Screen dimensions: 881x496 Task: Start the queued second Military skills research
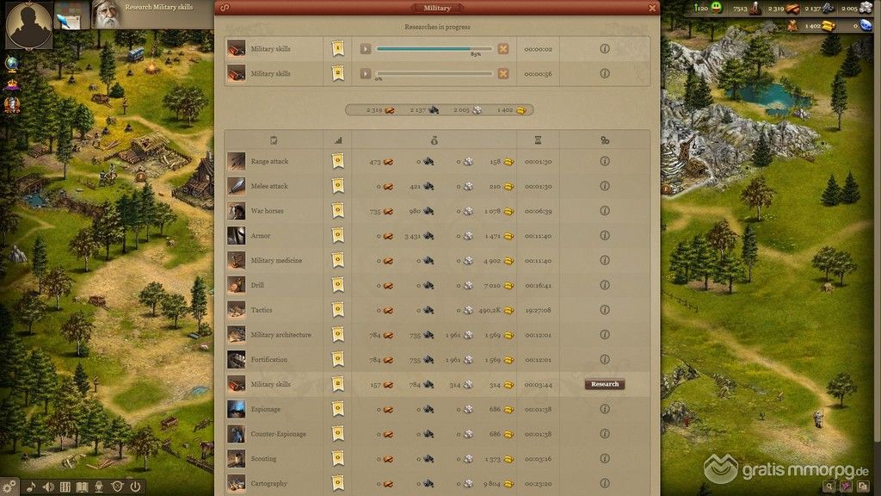click(366, 74)
